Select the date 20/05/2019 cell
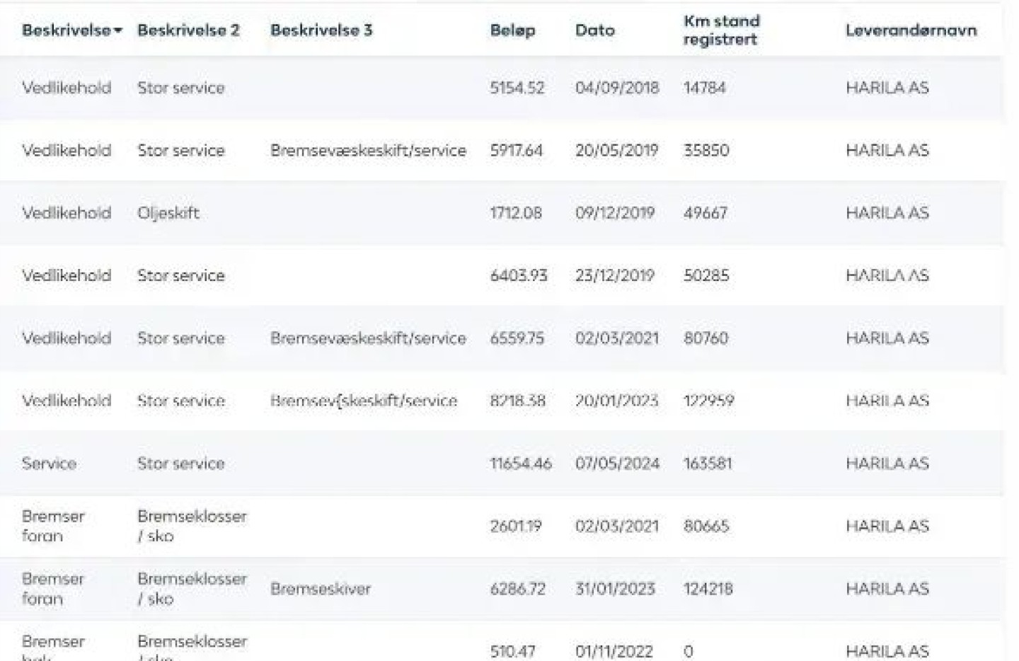The width and height of the screenshot is (1019, 661). 616,151
